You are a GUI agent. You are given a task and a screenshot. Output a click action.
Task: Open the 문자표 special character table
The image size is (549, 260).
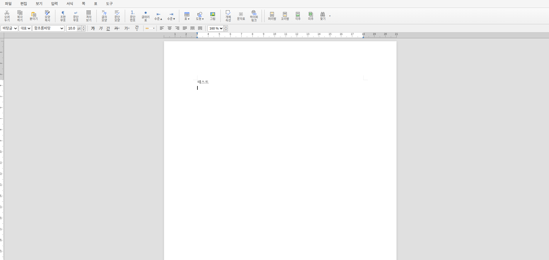pos(241,16)
